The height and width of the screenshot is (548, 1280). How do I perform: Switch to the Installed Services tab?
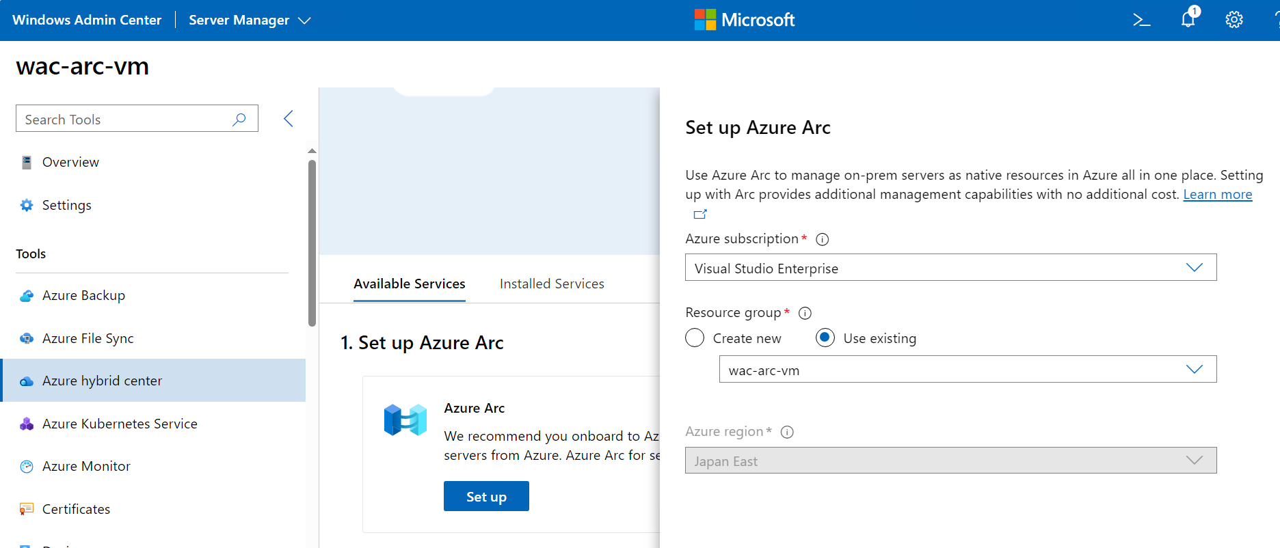(x=552, y=284)
